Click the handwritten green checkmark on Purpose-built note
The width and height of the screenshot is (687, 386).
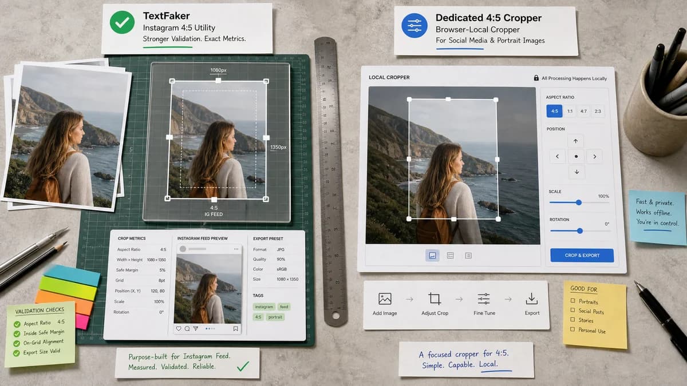pyautogui.click(x=243, y=366)
